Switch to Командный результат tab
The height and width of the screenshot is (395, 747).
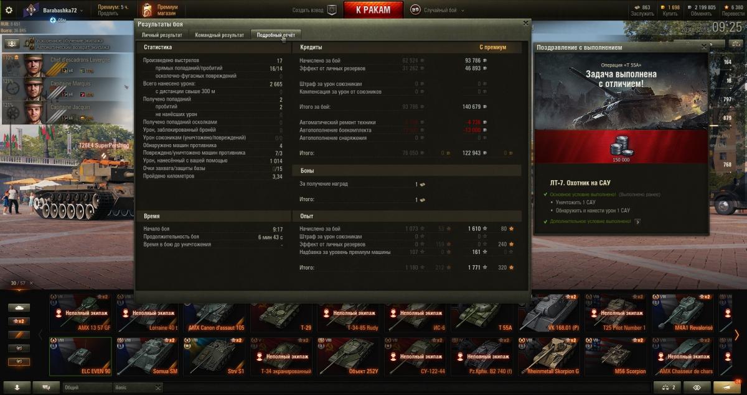219,35
